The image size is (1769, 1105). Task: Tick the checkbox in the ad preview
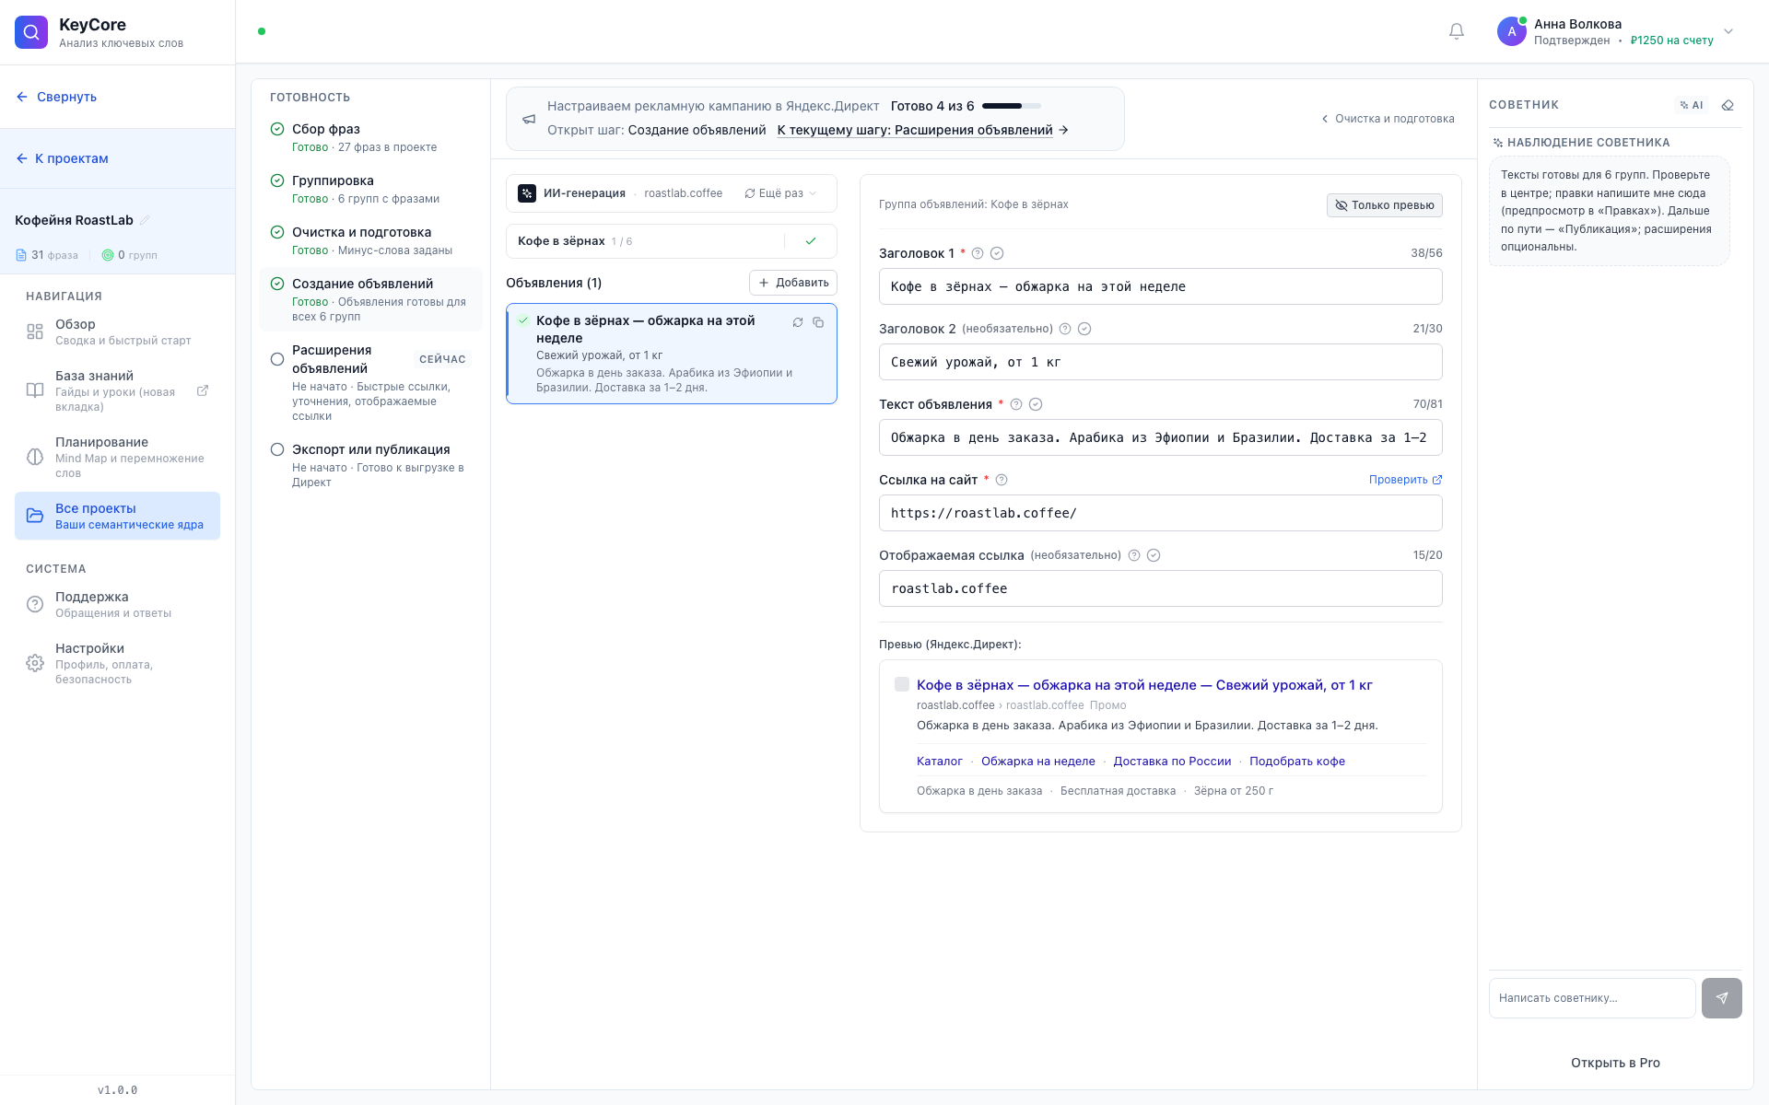pyautogui.click(x=902, y=684)
